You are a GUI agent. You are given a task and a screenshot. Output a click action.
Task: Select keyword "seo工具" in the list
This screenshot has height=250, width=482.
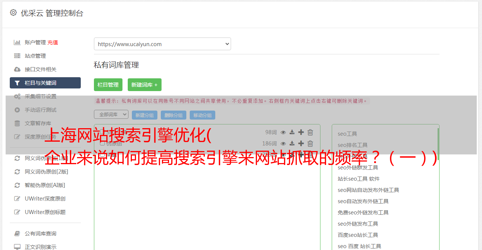pos(348,134)
